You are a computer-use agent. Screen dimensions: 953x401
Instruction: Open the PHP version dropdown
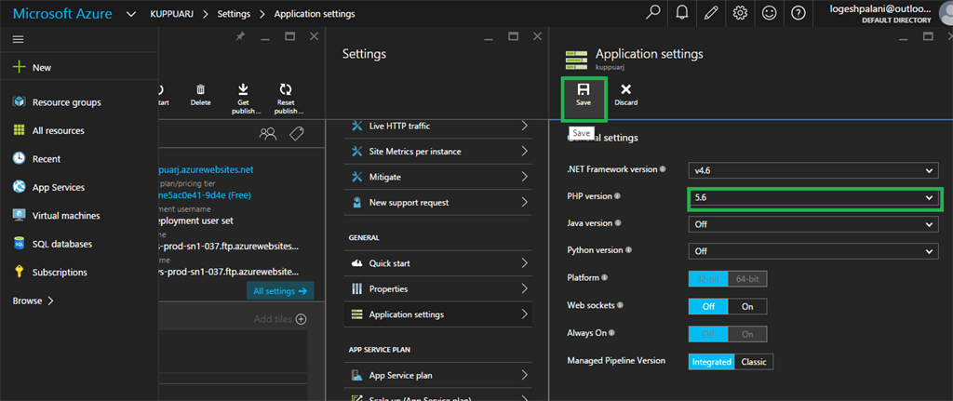click(814, 198)
